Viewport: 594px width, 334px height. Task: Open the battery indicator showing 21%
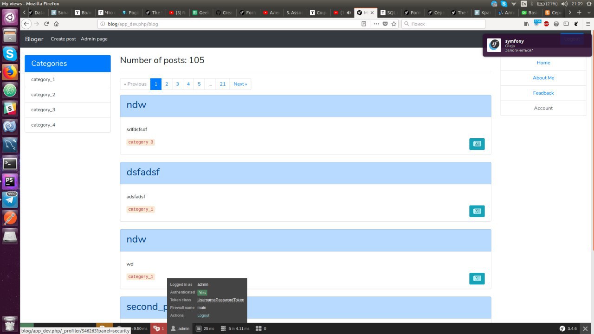[548, 4]
